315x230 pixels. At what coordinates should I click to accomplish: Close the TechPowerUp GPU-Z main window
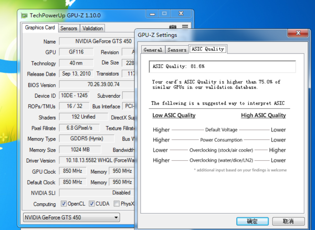[181, 14]
